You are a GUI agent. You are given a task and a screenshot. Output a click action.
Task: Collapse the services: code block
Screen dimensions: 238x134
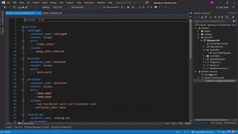coord(23,27)
